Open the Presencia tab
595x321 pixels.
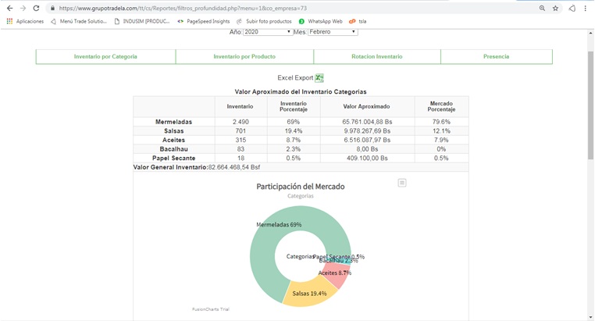tap(496, 57)
